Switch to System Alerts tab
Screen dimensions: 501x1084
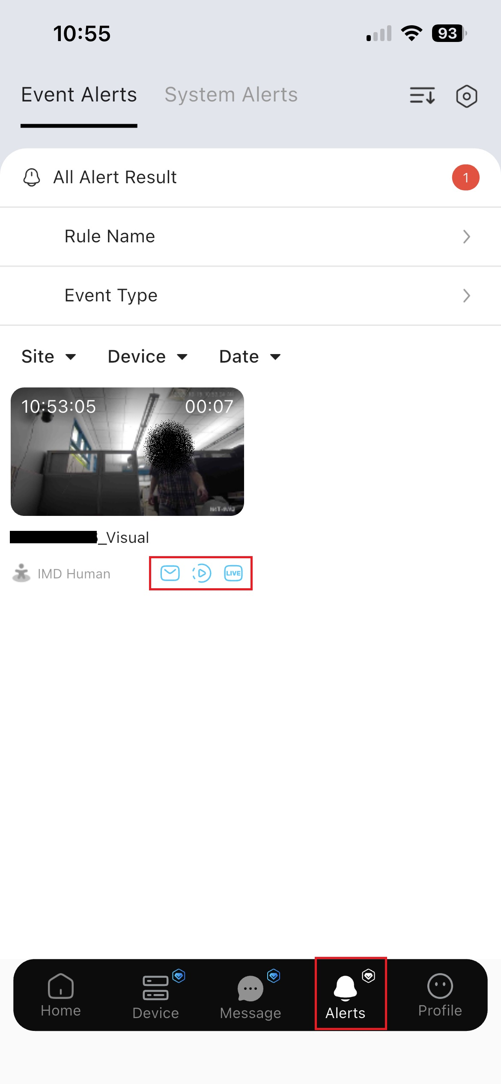[231, 95]
